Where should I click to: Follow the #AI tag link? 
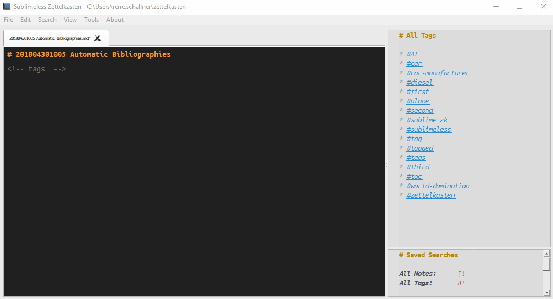click(412, 54)
